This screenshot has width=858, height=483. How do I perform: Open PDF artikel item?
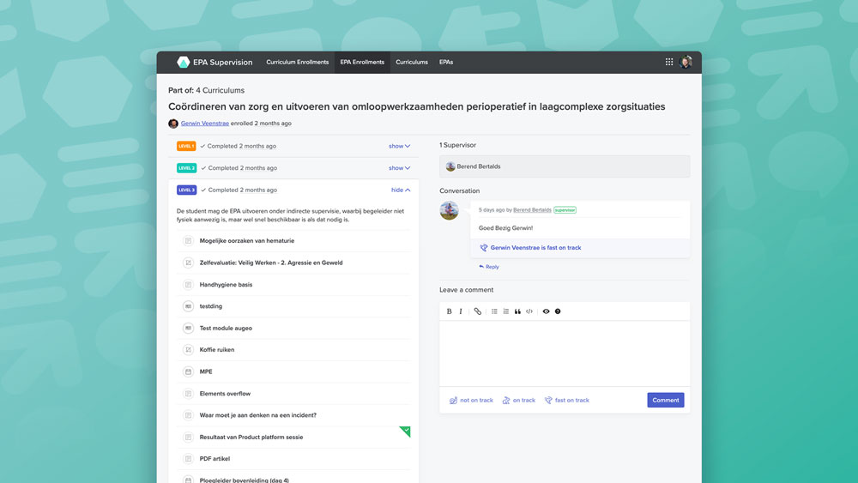point(214,459)
